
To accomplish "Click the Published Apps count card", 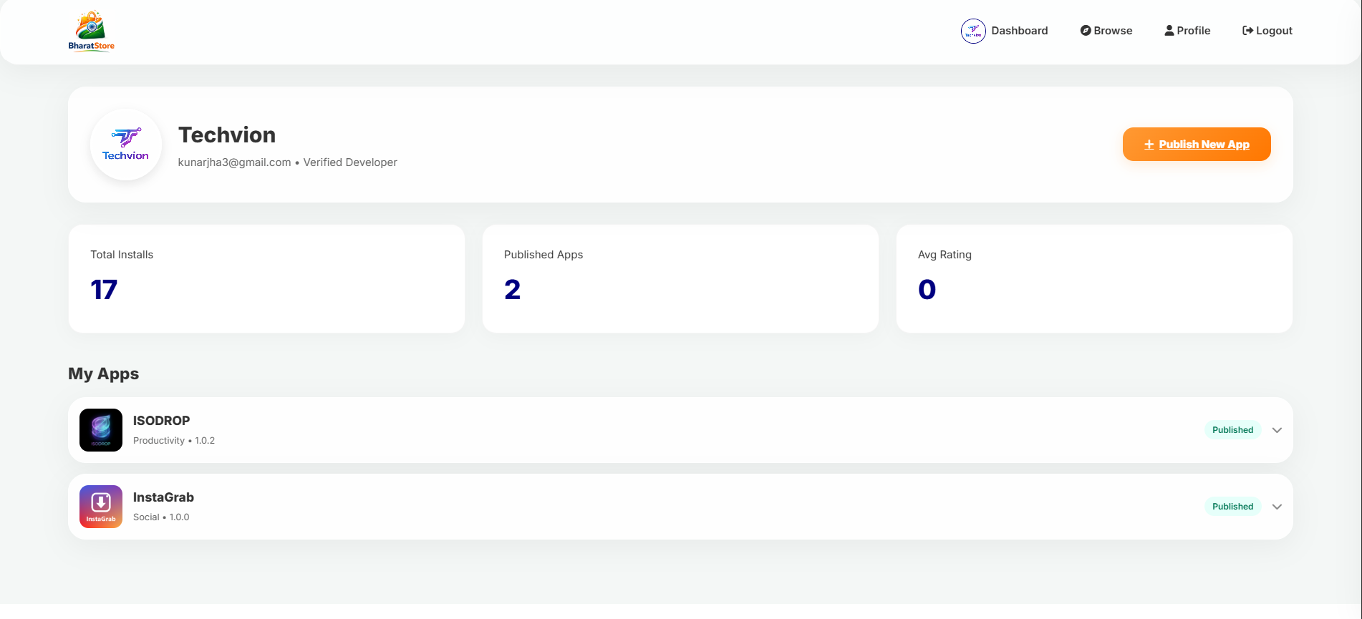I will 680,279.
